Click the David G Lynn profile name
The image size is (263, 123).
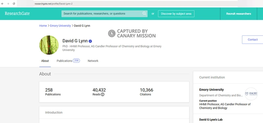coord(75,41)
